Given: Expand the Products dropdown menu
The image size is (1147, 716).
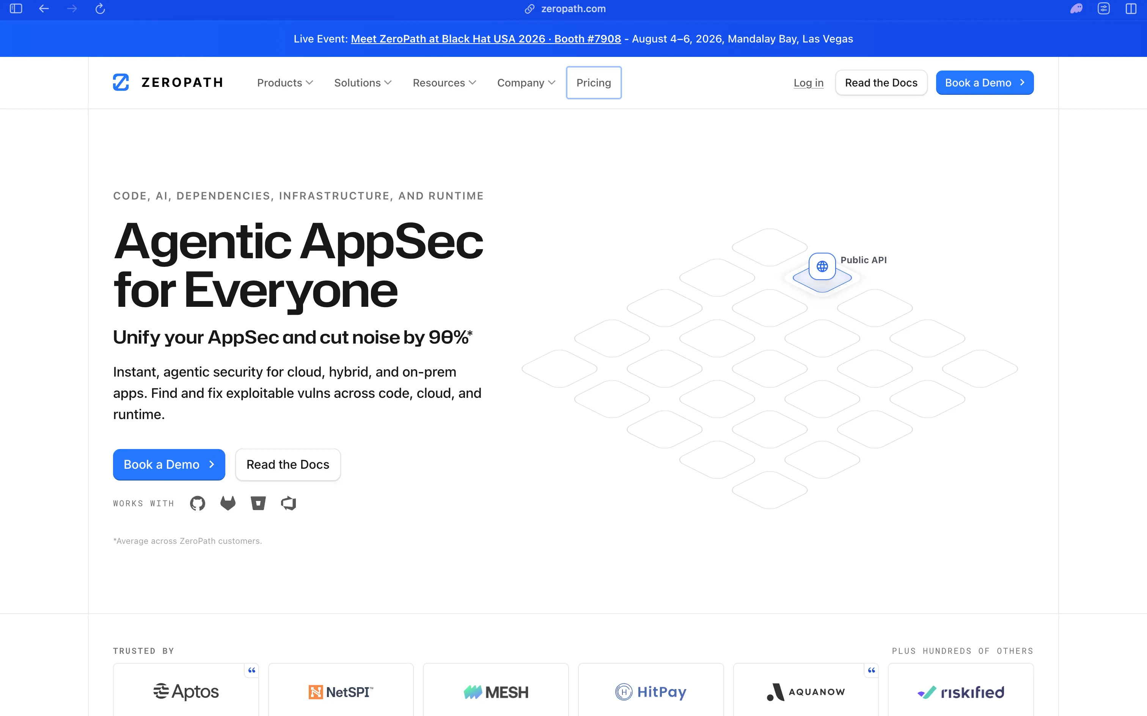Looking at the screenshot, I should (x=285, y=83).
